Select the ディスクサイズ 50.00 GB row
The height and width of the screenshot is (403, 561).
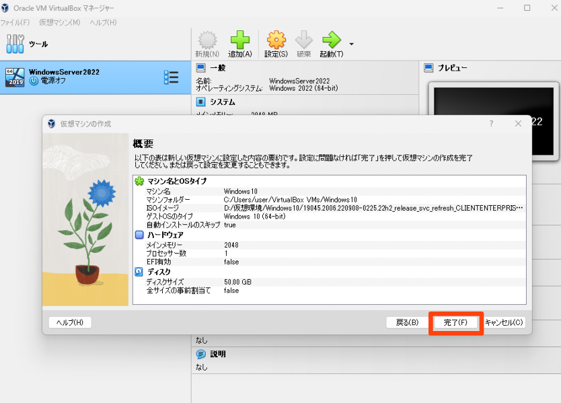pos(329,282)
